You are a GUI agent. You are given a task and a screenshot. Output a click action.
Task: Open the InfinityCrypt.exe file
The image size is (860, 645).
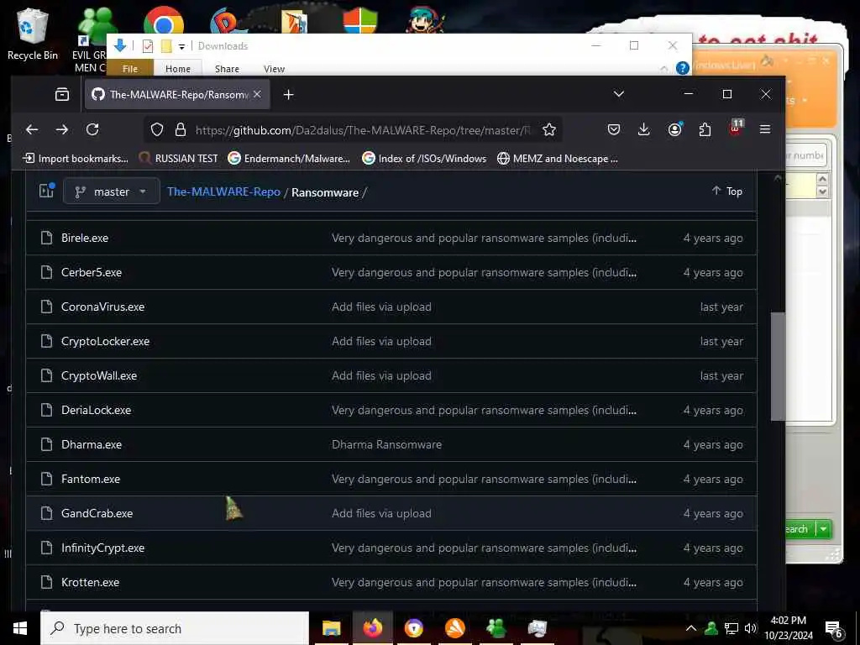coord(102,548)
